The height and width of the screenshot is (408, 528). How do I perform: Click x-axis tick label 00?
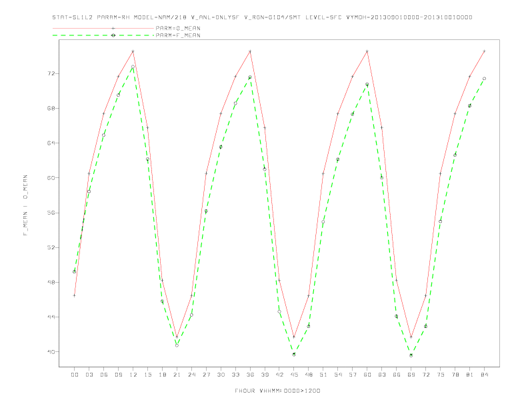coord(75,375)
